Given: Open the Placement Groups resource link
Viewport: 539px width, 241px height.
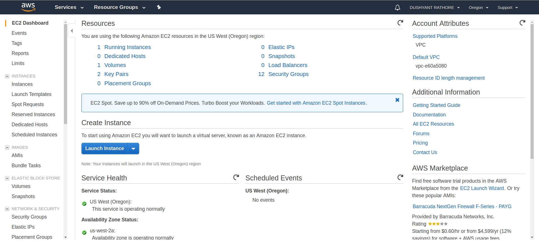Looking at the screenshot, I should pyautogui.click(x=128, y=83).
